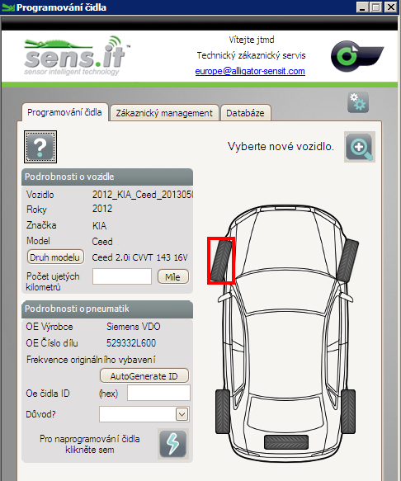Open Zákaznický management tab
This screenshot has height=481, width=401.
(164, 113)
